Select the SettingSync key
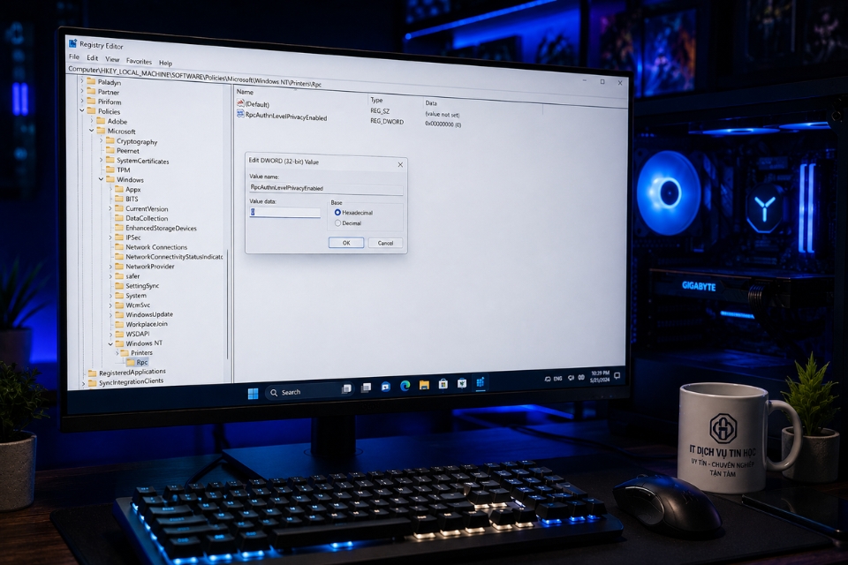This screenshot has width=848, height=565. (x=142, y=285)
